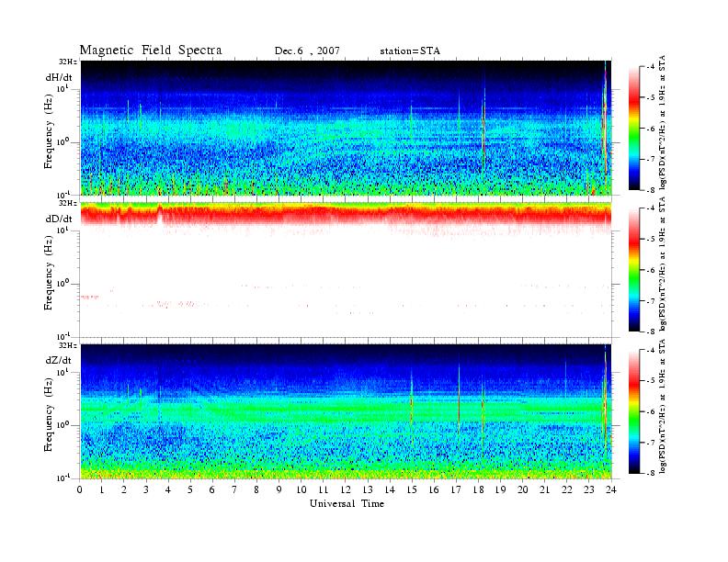Click the dH/dt panel label
Screen dimensions: 728x562
59,77
